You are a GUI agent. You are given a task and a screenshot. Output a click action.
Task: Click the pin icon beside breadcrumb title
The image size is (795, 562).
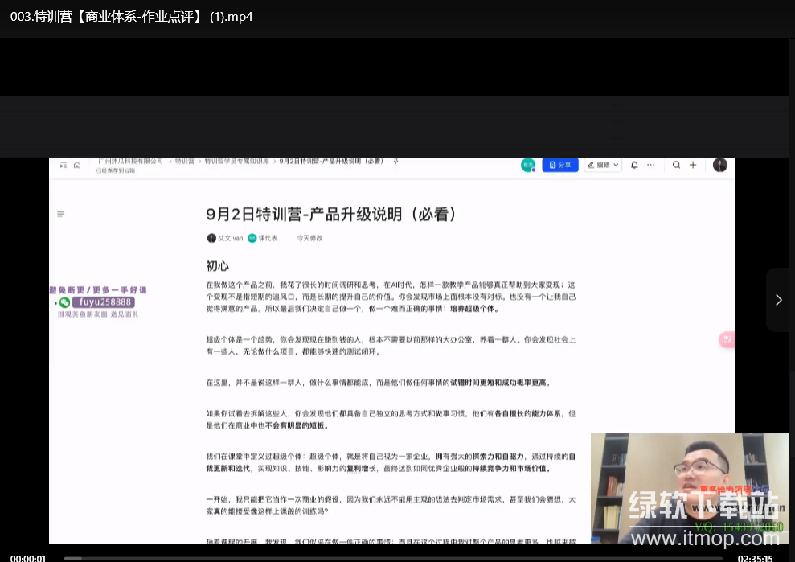pyautogui.click(x=396, y=161)
